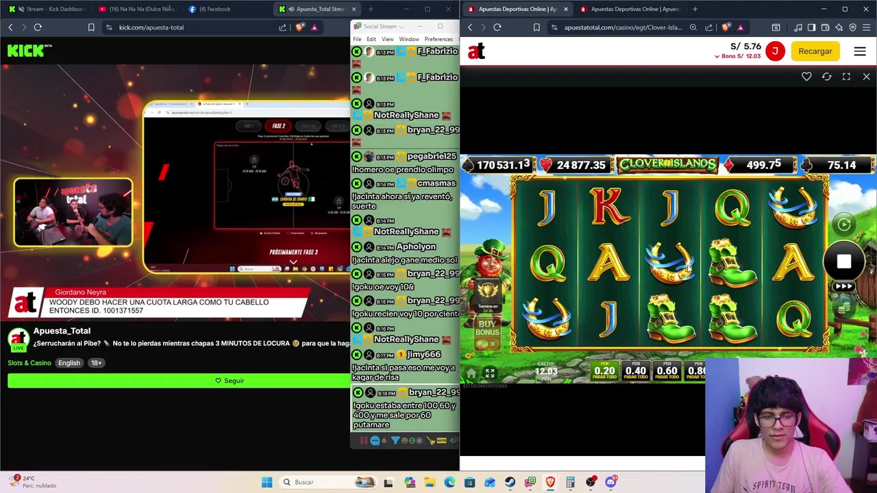
Task: Reload the apuestatotal casino page
Action: point(497,27)
